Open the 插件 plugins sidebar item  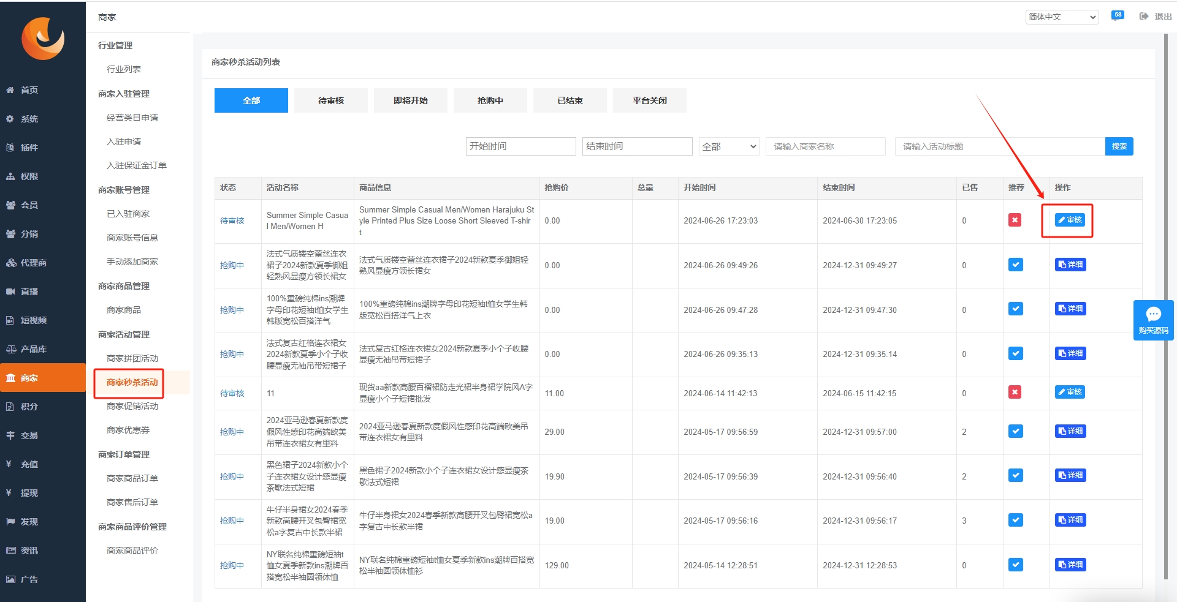(x=43, y=148)
